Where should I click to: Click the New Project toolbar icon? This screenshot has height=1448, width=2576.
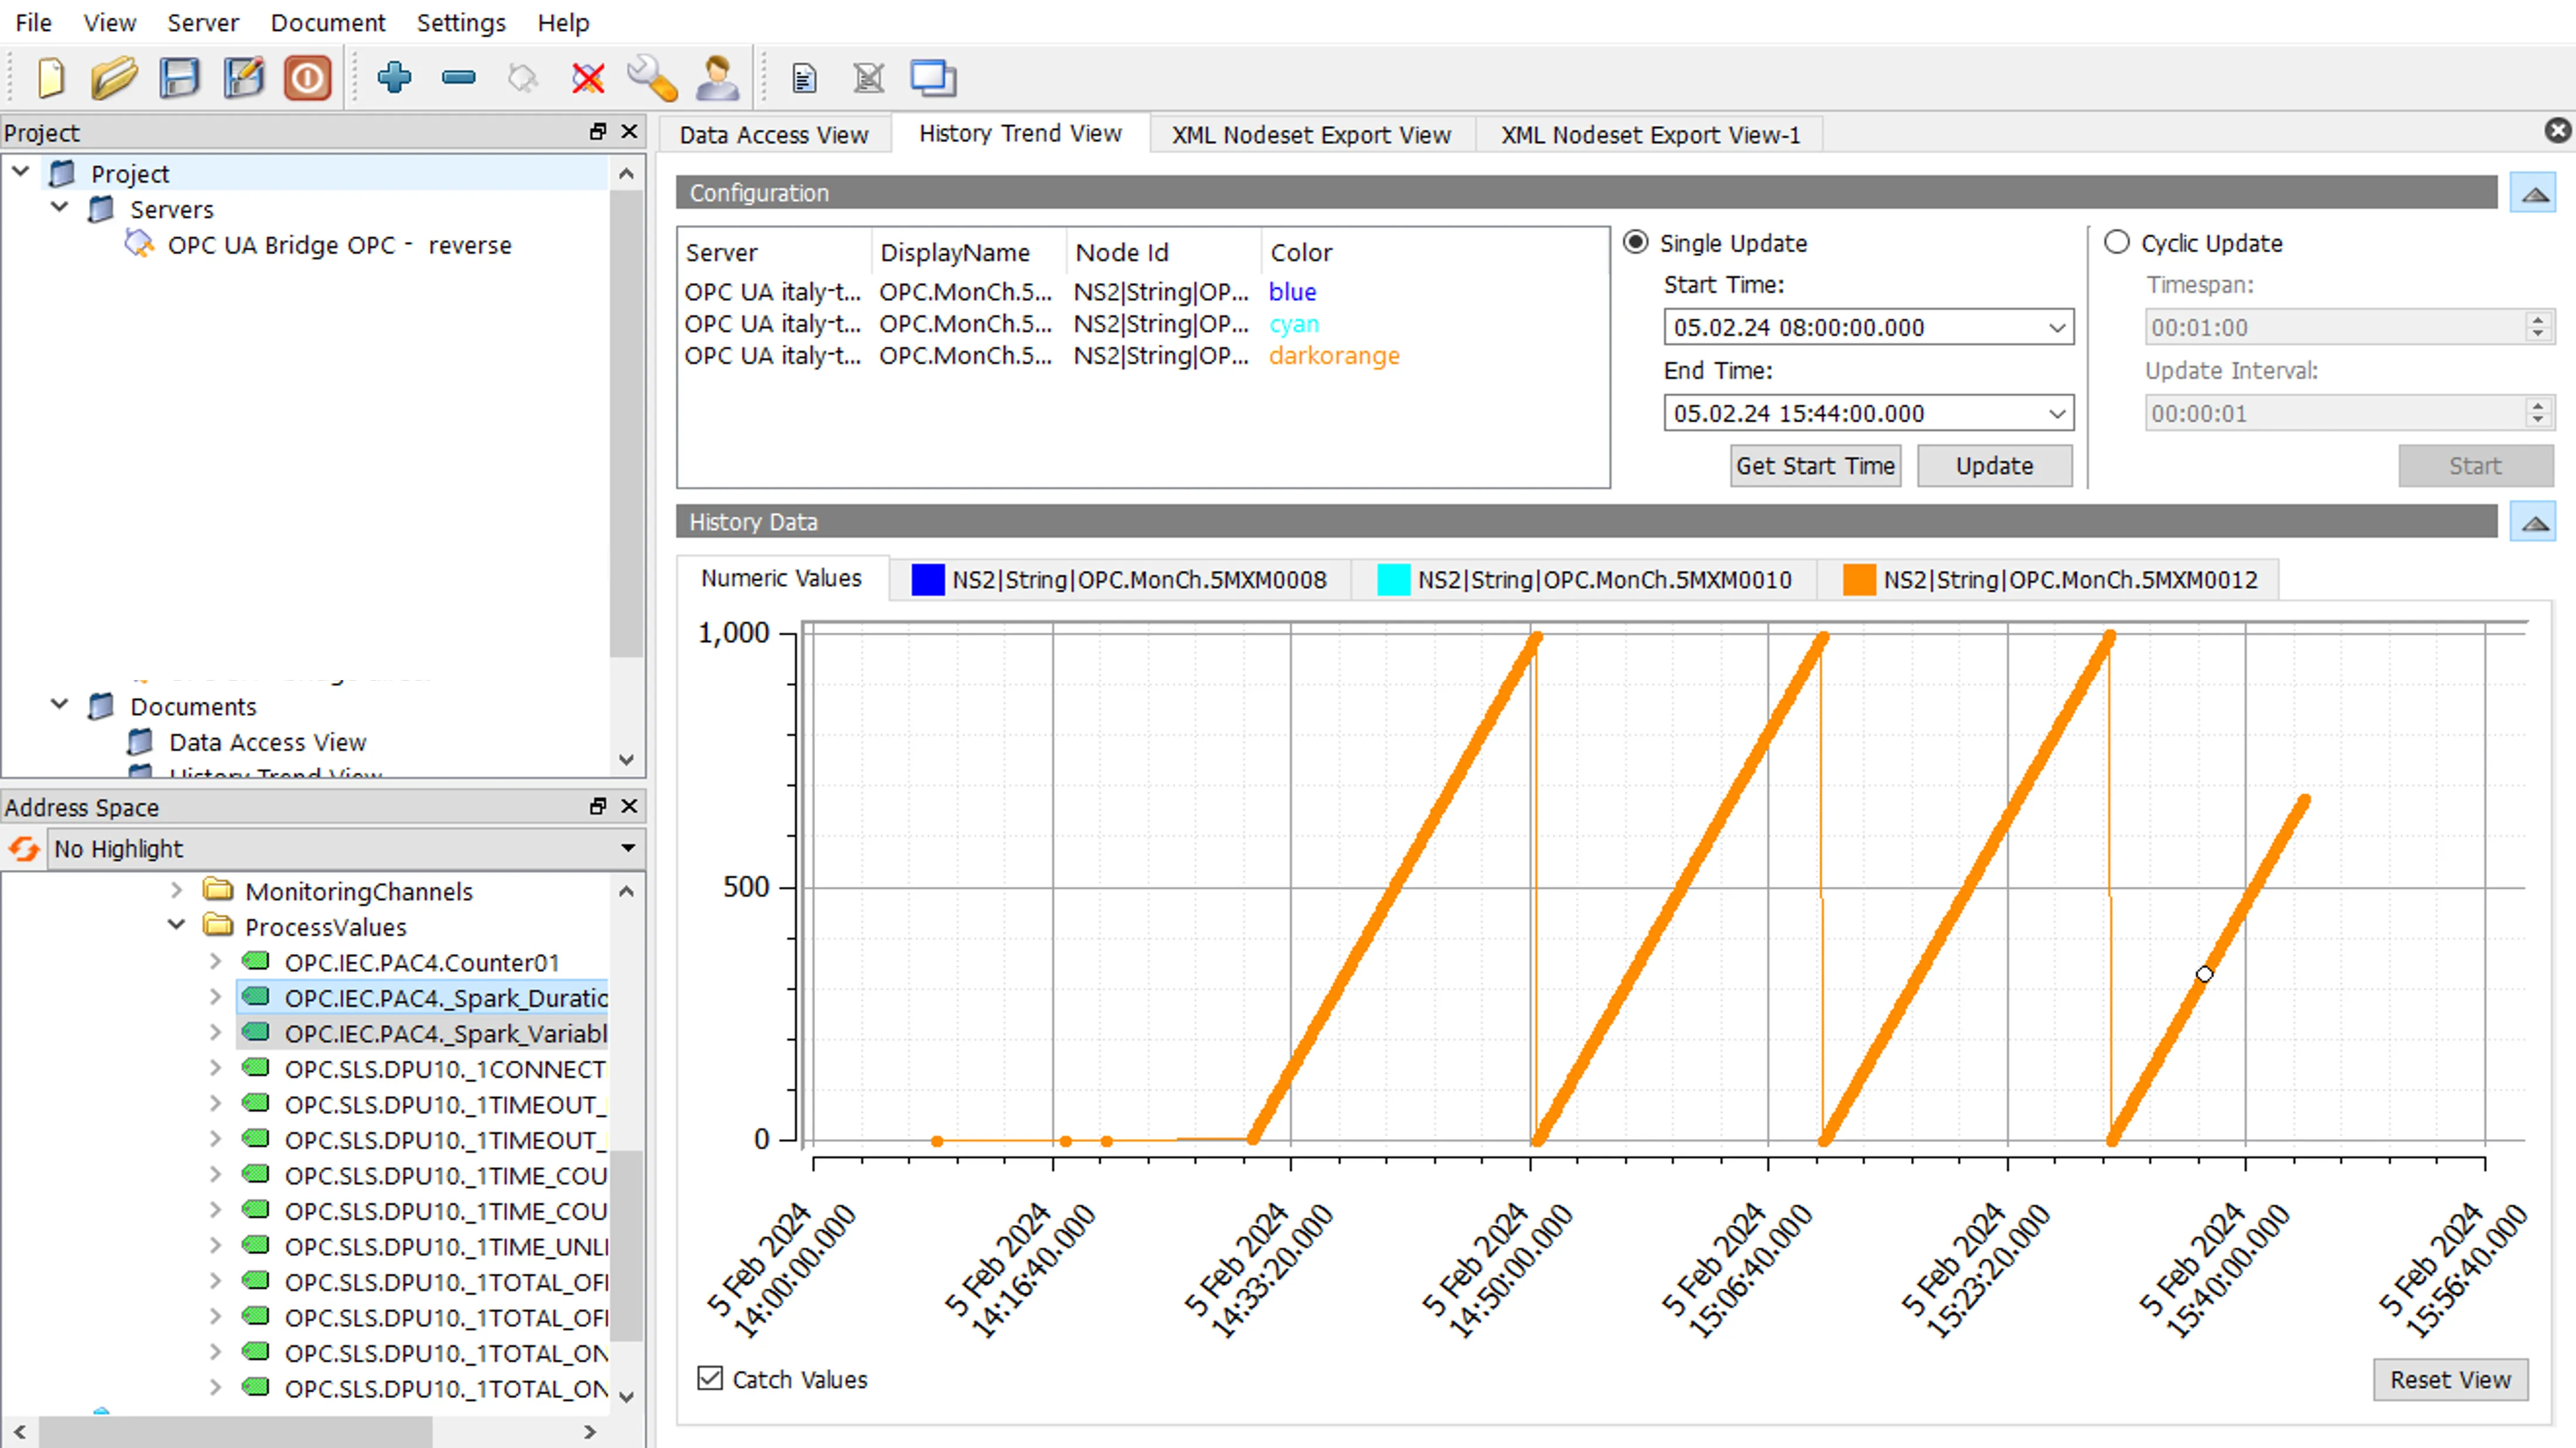pyautogui.click(x=50, y=77)
